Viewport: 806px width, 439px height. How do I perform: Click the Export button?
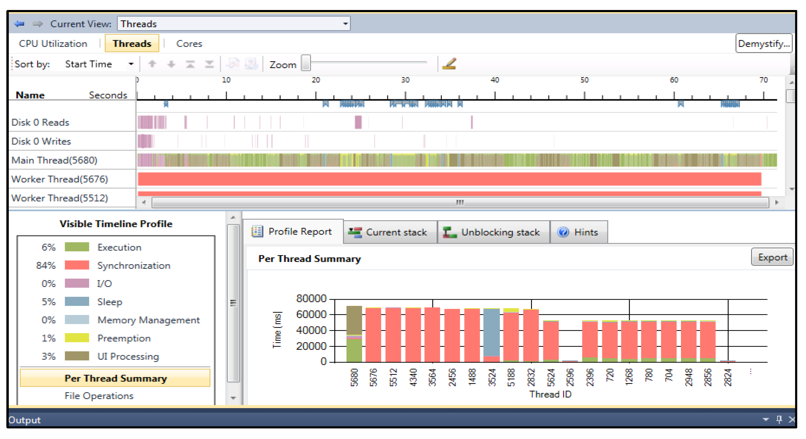click(771, 257)
